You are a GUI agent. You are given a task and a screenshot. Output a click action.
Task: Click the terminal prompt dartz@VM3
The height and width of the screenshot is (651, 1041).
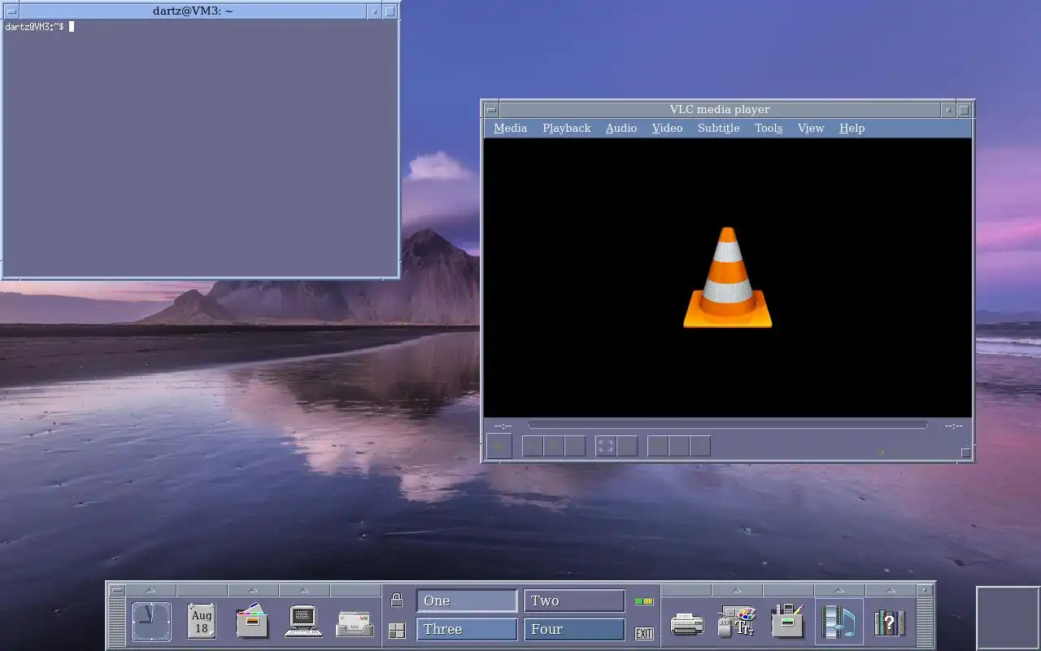coord(33,27)
